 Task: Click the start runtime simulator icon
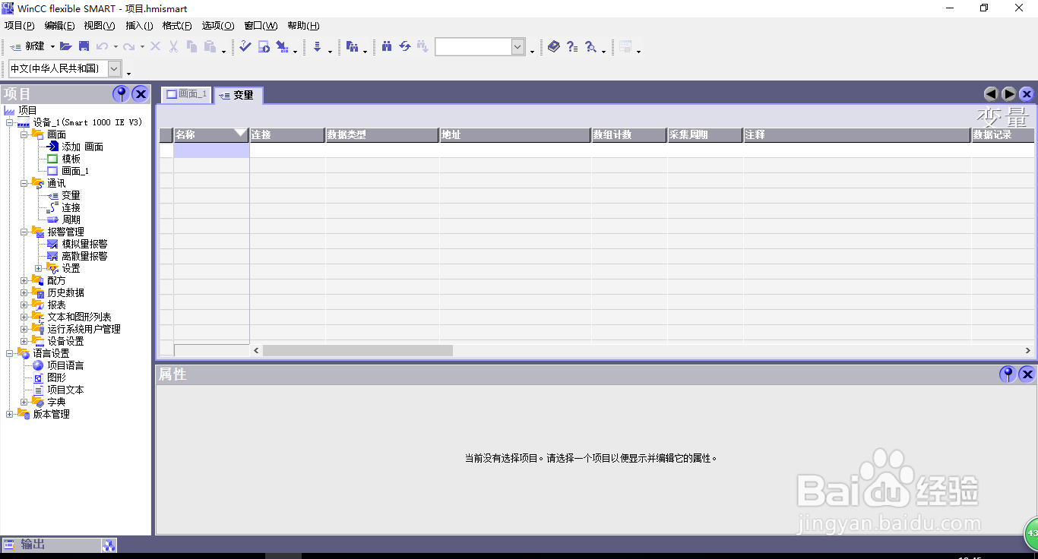coord(264,46)
